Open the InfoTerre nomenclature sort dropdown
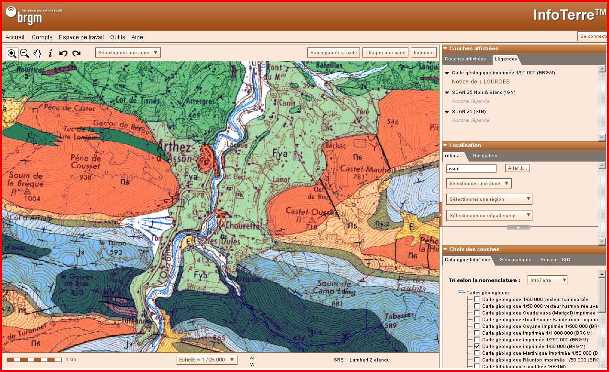The height and width of the screenshot is (372, 609). [x=547, y=280]
